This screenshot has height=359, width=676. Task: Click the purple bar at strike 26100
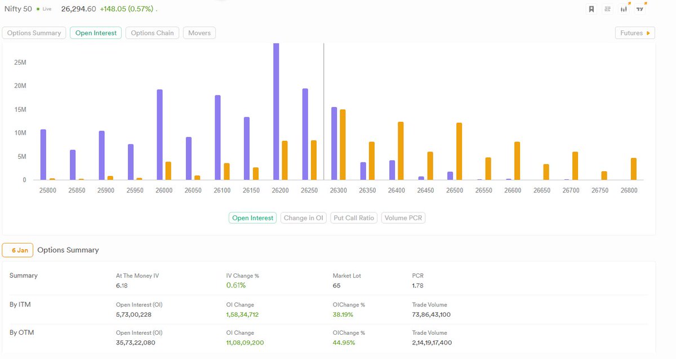click(x=218, y=138)
